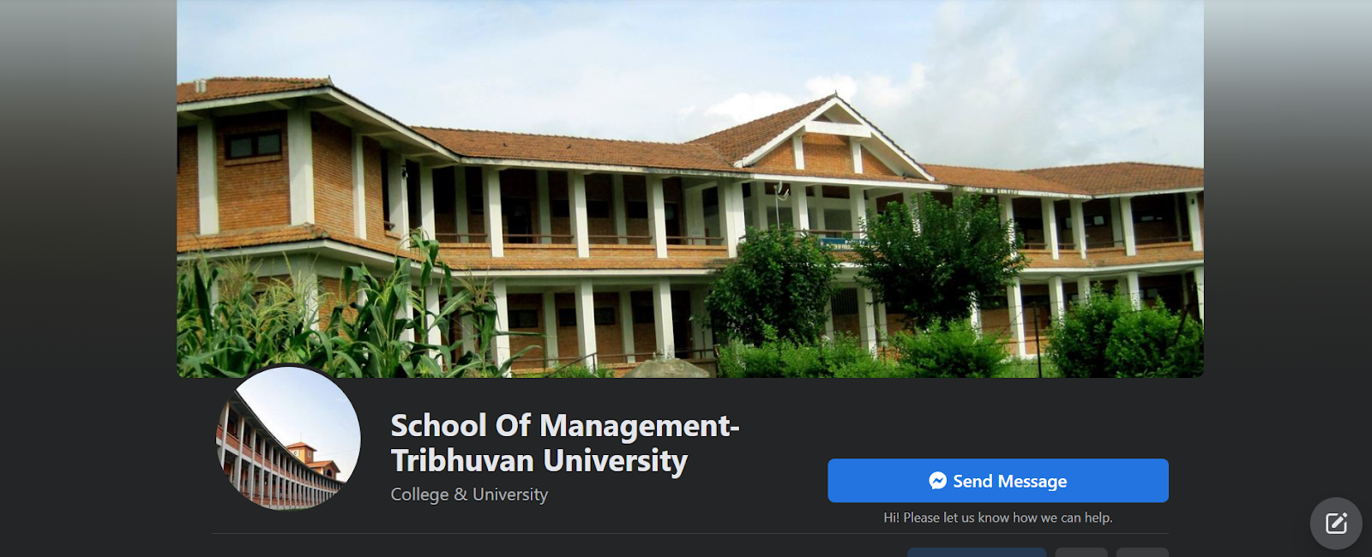This screenshot has height=557, width=1372.
Task: Click the College & University category link
Action: (469, 494)
